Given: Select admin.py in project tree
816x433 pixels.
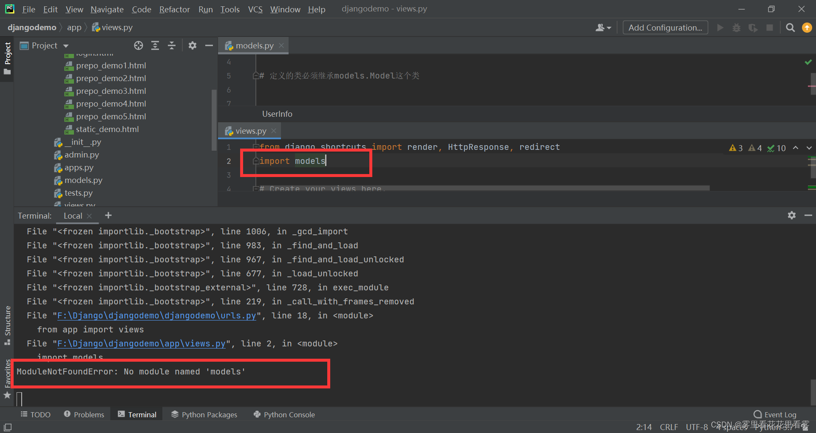Looking at the screenshot, I should pyautogui.click(x=76, y=155).
